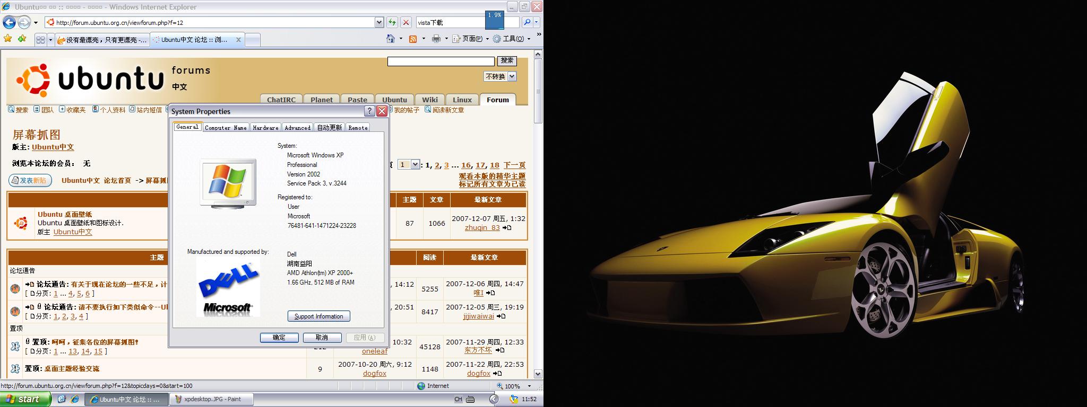Switch to Advanced tab in System Properties

coord(297,128)
